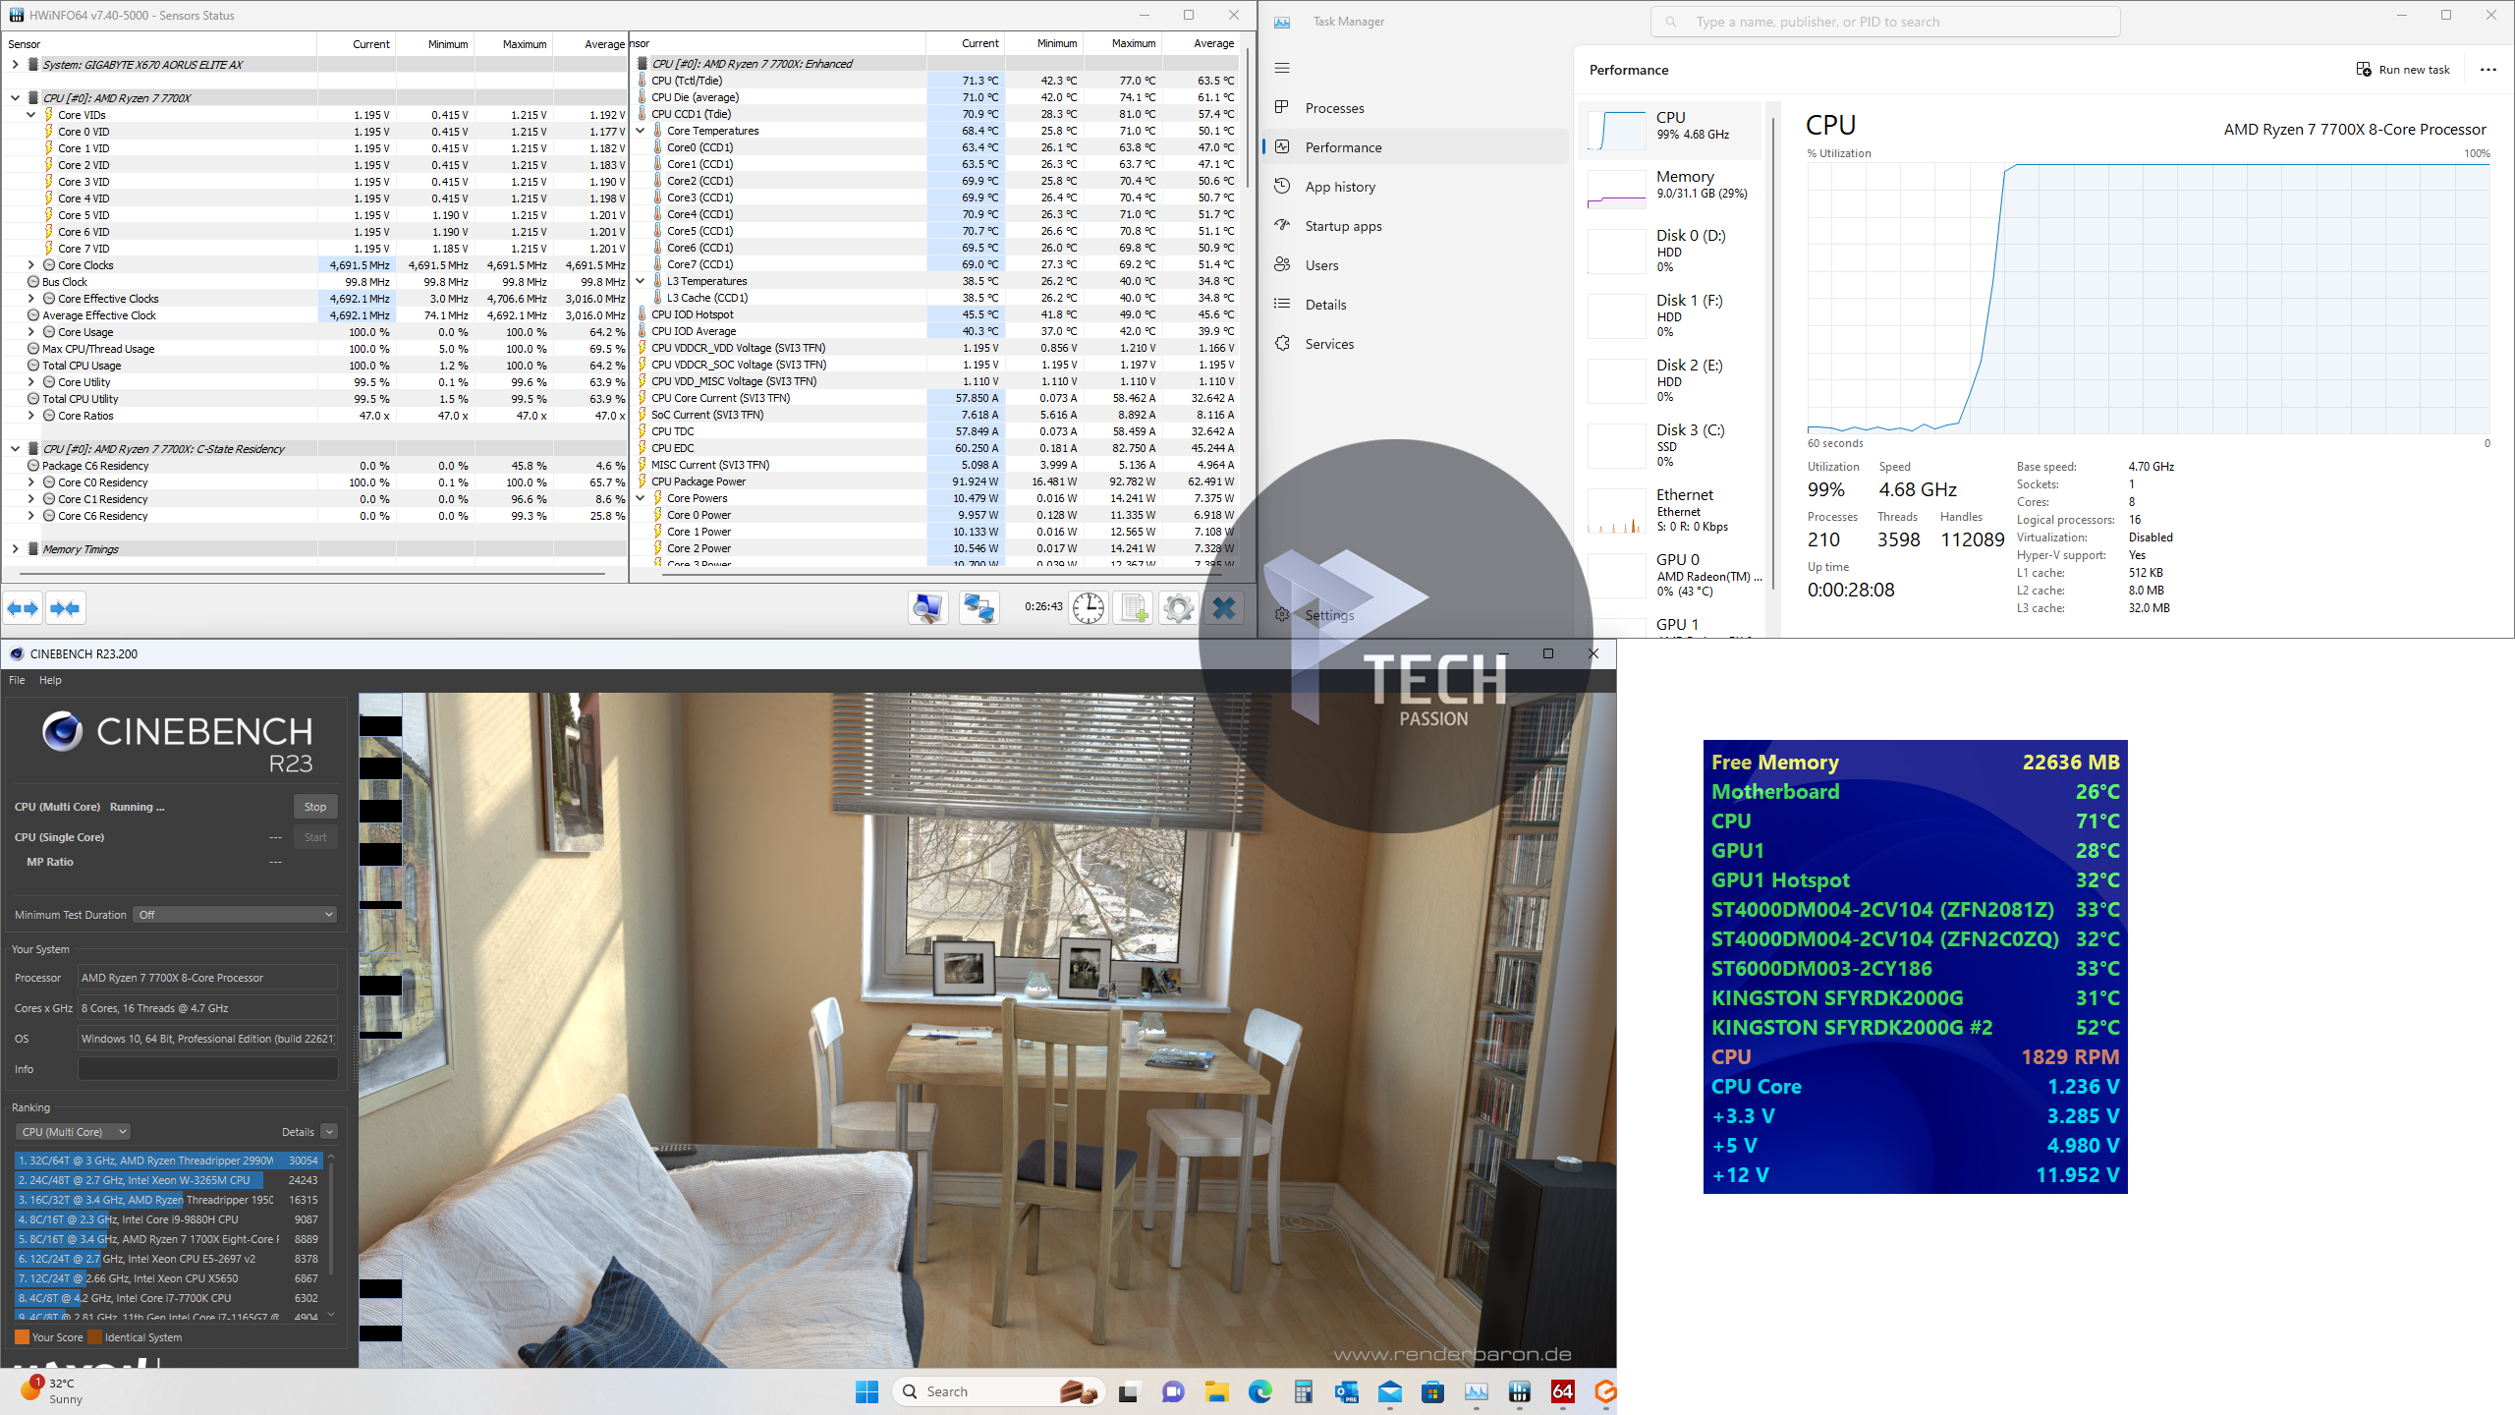Viewport: 2515px width, 1415px height.
Task: Click the Task Manager search field
Action: (1886, 22)
